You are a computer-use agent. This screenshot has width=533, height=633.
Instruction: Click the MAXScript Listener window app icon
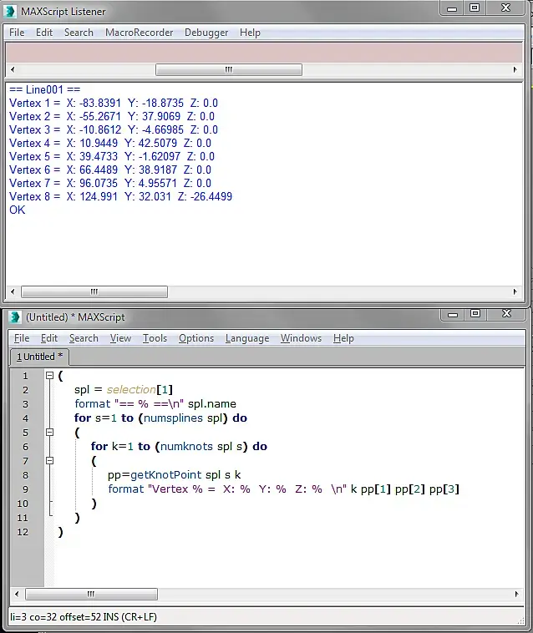(x=11, y=12)
